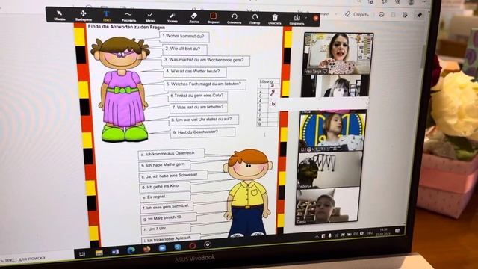This screenshot has width=478, height=269.
Task: Open File Explorer from the taskbar
Action: [x=99, y=253]
